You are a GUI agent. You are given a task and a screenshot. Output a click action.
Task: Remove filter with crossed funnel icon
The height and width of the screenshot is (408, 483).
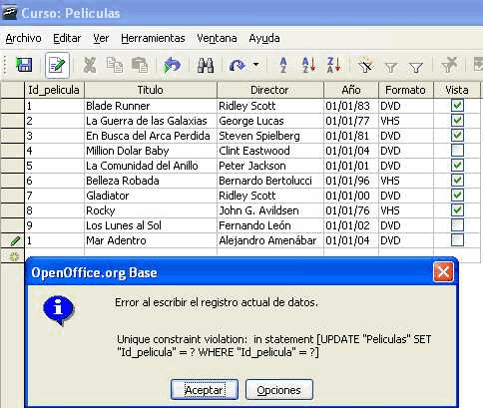coord(448,65)
